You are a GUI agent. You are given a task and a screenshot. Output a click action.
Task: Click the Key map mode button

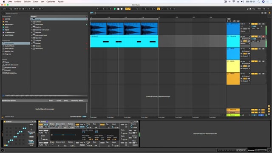click(x=254, y=9)
